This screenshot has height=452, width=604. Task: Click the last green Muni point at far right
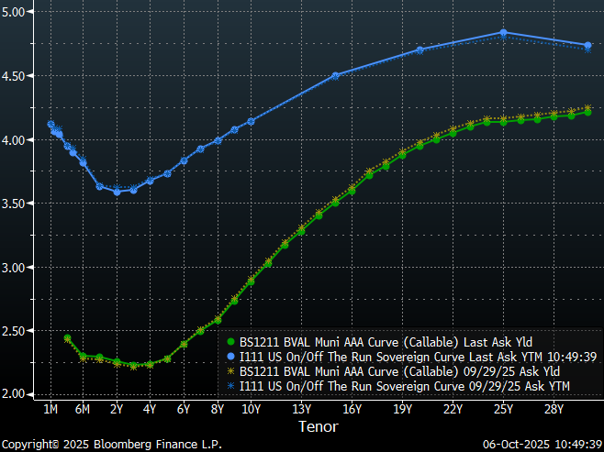pos(587,112)
